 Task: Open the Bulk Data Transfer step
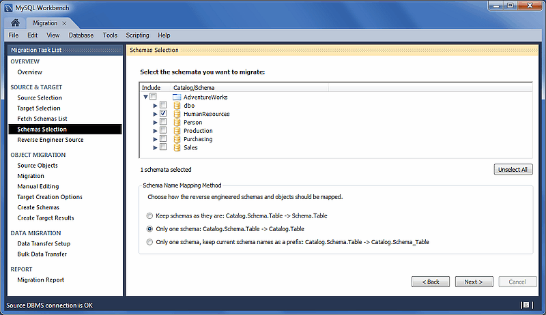click(42, 254)
